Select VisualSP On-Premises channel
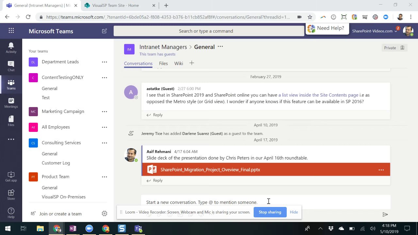 [x=64, y=197]
